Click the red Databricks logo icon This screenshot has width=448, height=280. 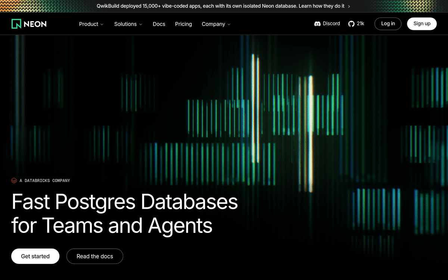coord(14,181)
